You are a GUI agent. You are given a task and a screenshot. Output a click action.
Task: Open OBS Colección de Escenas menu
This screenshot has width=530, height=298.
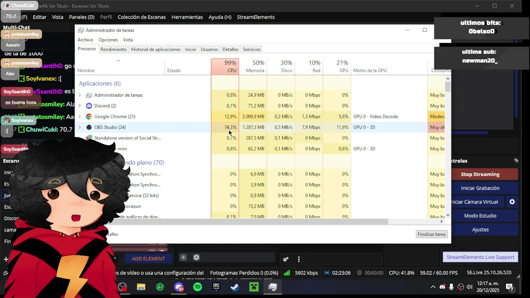pos(142,17)
